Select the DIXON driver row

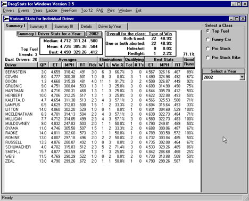(99, 82)
